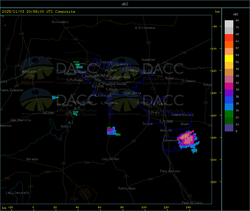Click the Paso_El_Loro place label

[192, 203]
